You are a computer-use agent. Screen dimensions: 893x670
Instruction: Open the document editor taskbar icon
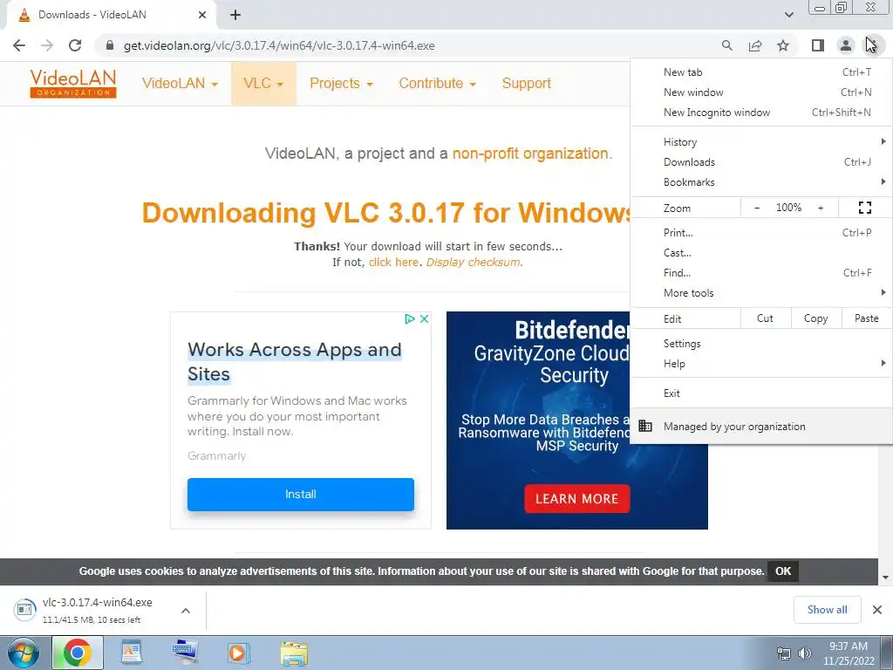tap(132, 653)
